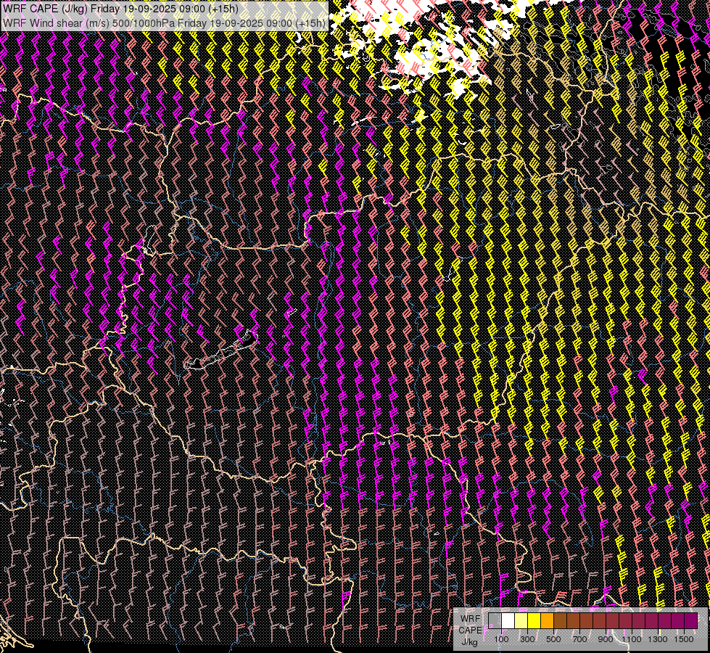Click the "WRF Wind shear (m/s) 500/1000hPa" title line
The image size is (710, 653).
coord(164,23)
